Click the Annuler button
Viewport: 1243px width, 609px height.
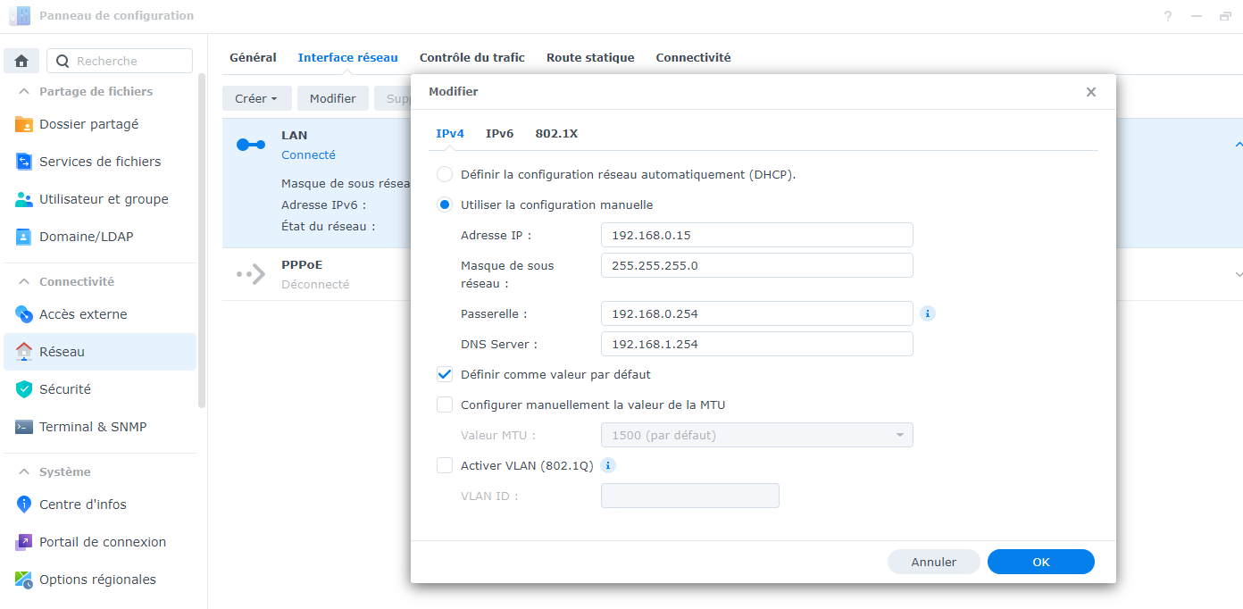pos(934,562)
